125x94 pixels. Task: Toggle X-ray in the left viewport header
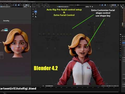(23, 5)
